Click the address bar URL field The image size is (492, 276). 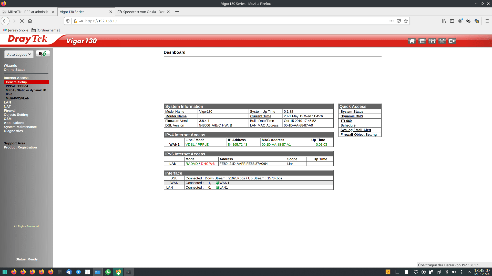coord(231,21)
